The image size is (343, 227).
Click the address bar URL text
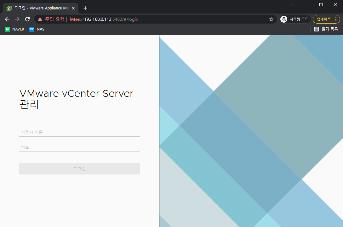(x=104, y=19)
